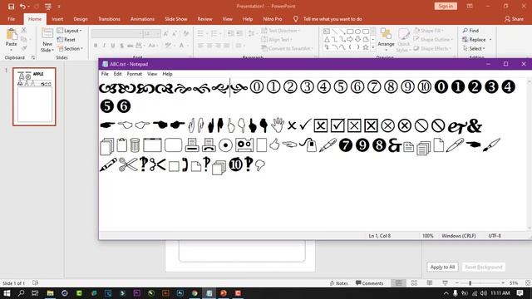Click Tell me what you want to do
The image size is (532, 299).
pos(332,19)
